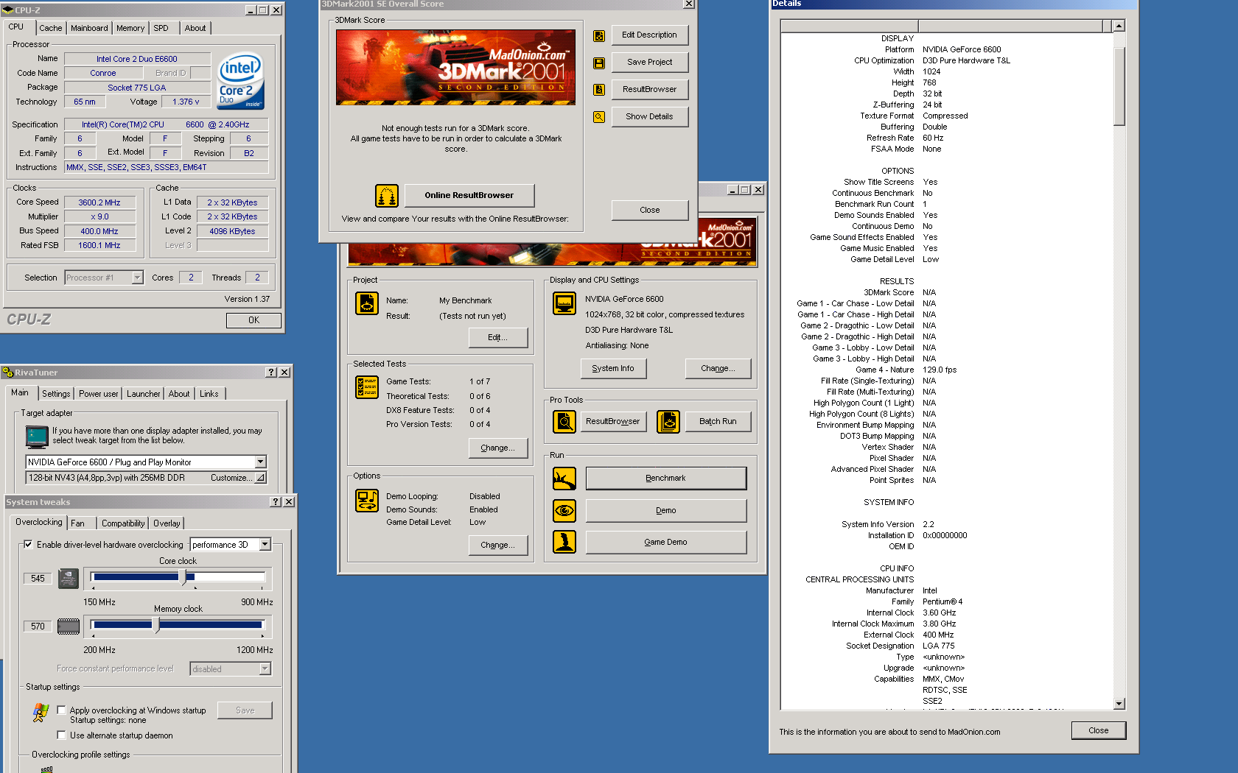The image size is (1238, 773).
Task: Open the Processor #1 selection dropdown
Action: [137, 278]
